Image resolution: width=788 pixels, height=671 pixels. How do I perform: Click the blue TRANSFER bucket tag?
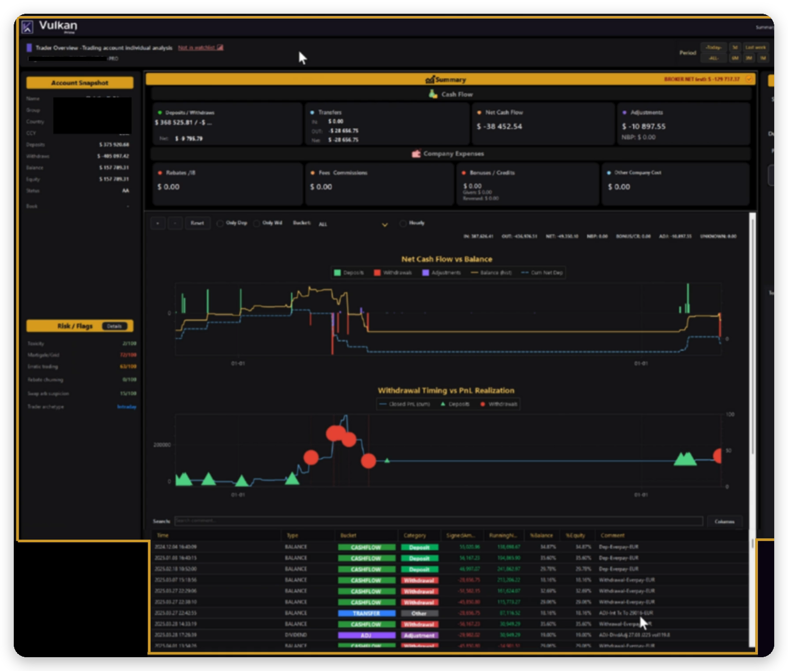tap(366, 613)
